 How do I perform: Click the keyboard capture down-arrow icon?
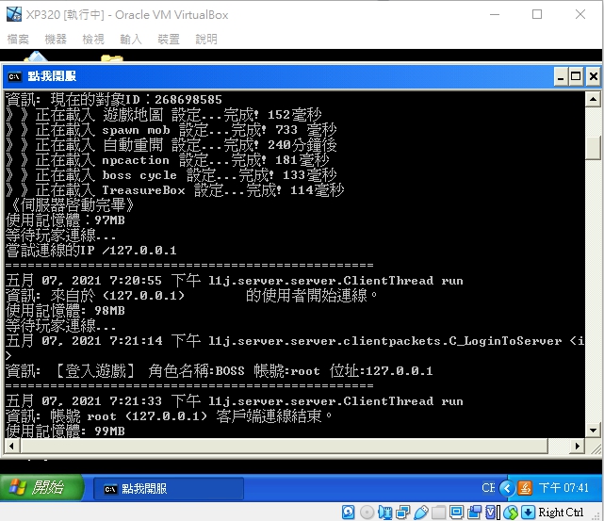[x=529, y=513]
